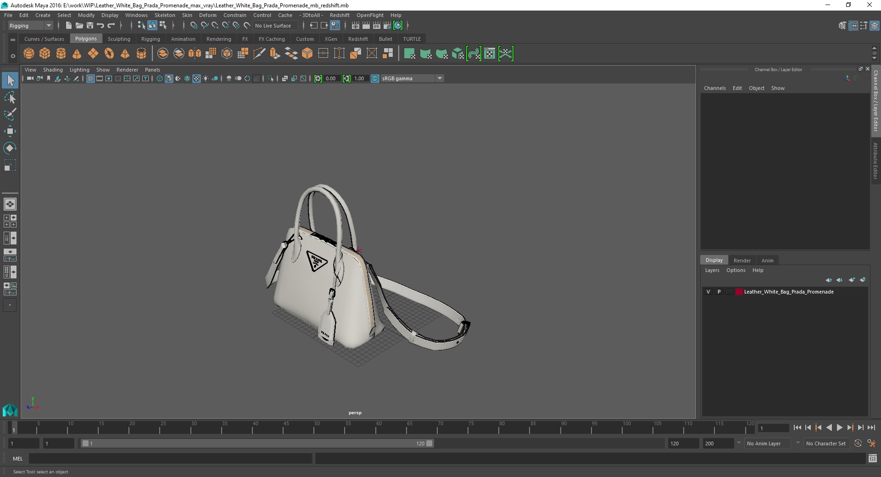Click the New Scene icon
Screen dimensions: 881x477
[69, 26]
